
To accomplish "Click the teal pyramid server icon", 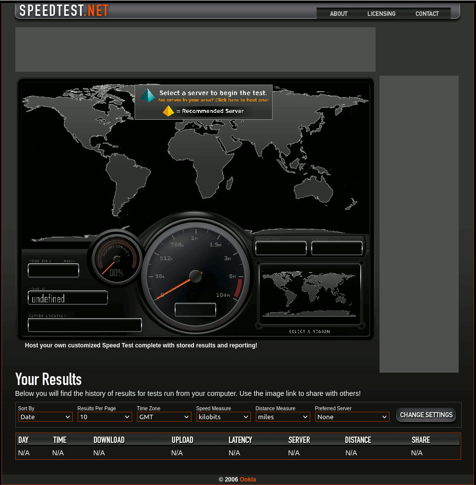I will [x=148, y=95].
